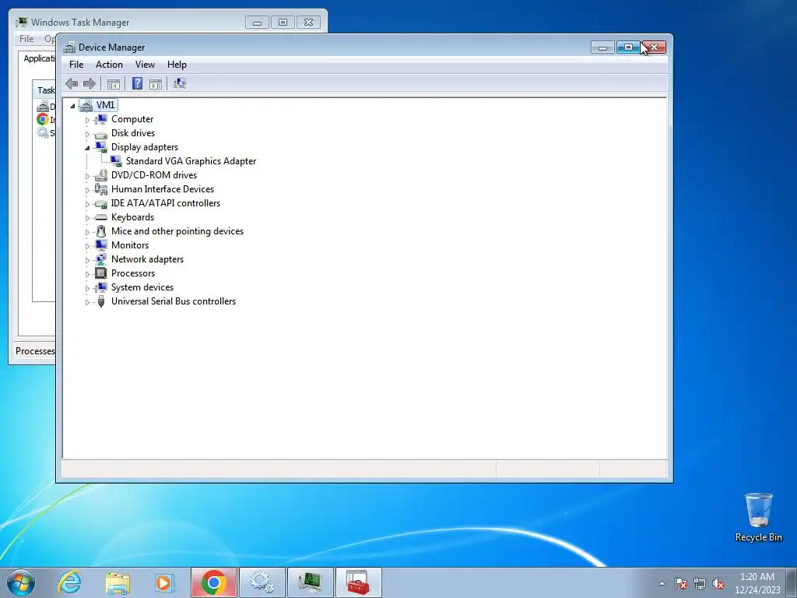Click the taskbar clock showing 1:20 AM
This screenshot has height=598, width=797.
coord(757,582)
